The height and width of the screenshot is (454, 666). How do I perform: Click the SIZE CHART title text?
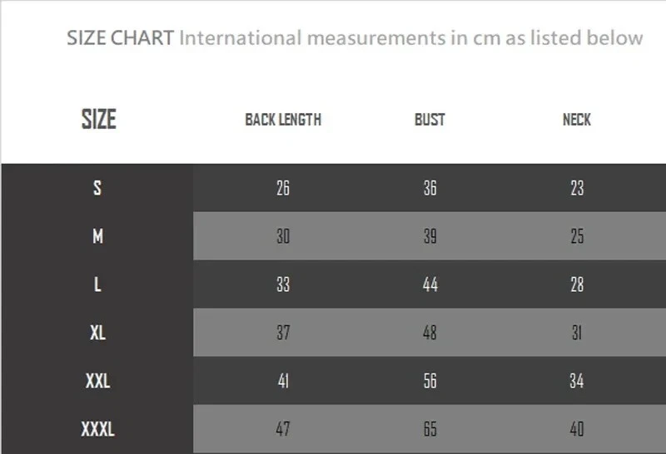(x=120, y=37)
